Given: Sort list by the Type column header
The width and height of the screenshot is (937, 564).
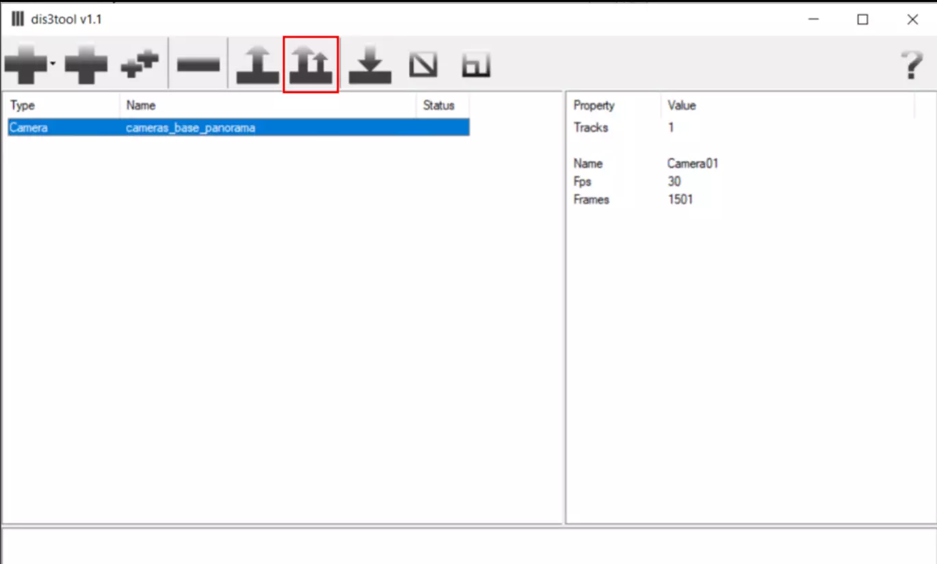Looking at the screenshot, I should 64,105.
